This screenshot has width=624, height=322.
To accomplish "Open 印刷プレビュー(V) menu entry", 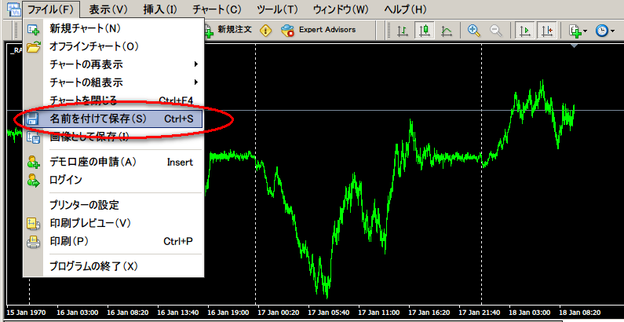I will [x=113, y=223].
